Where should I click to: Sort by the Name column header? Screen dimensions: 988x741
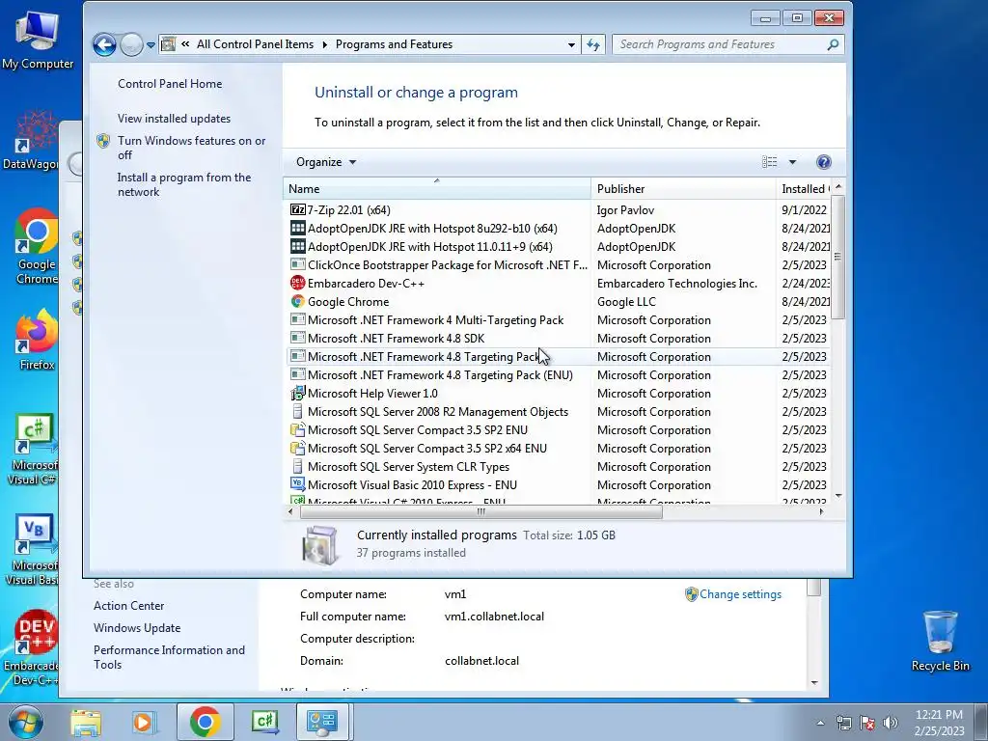[x=437, y=188]
